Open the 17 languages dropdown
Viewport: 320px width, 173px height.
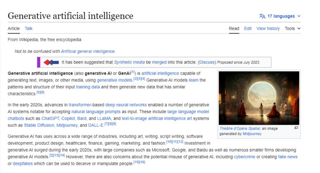coord(280,16)
